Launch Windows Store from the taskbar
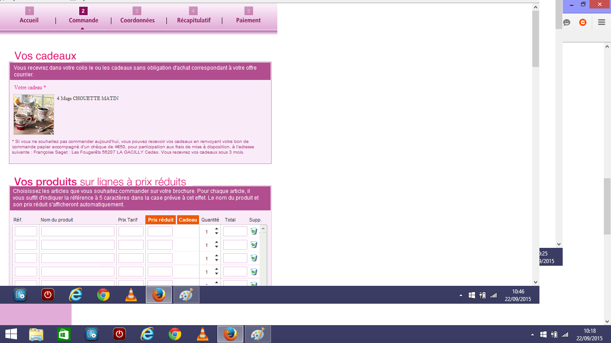The height and width of the screenshot is (343, 611). pos(64,335)
